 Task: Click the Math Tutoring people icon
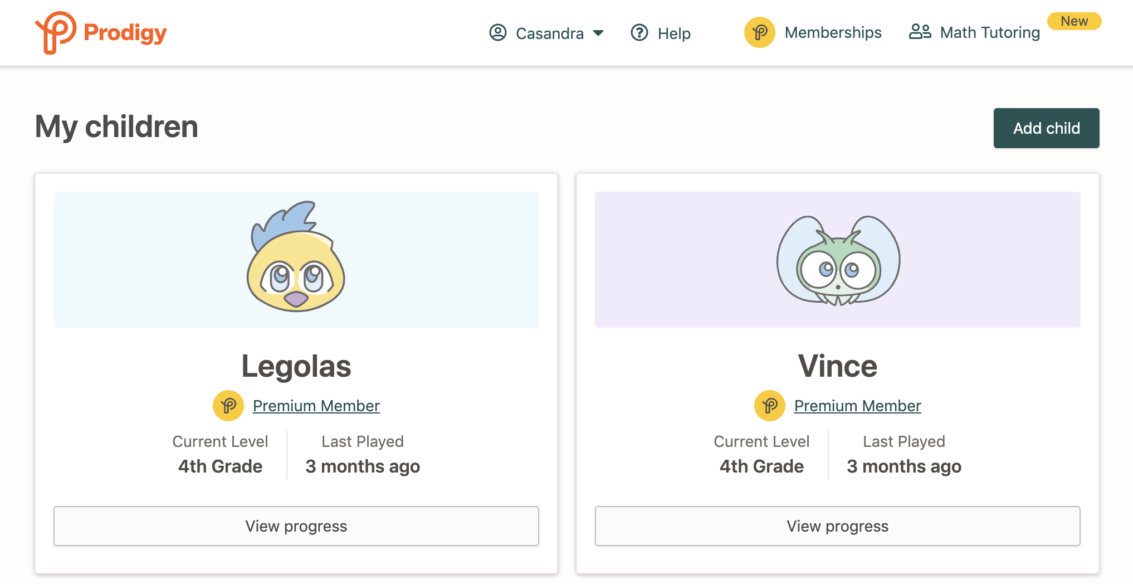[x=920, y=32]
